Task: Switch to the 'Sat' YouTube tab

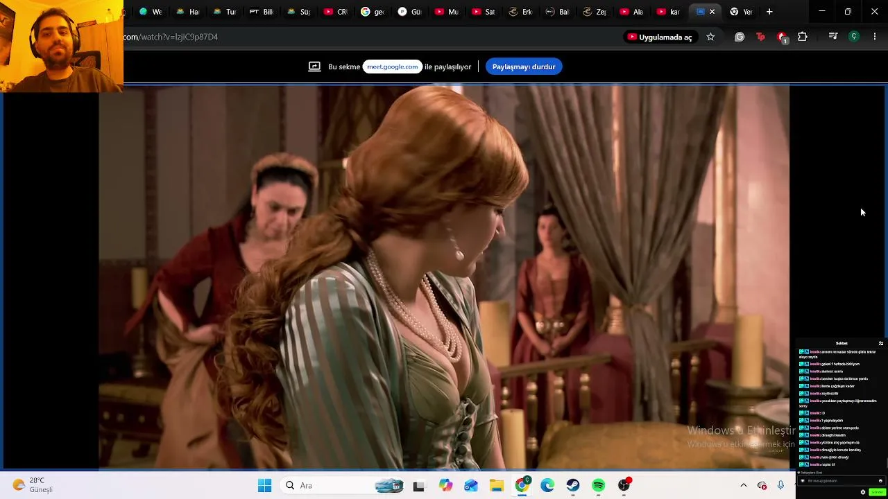Action: coord(483,12)
